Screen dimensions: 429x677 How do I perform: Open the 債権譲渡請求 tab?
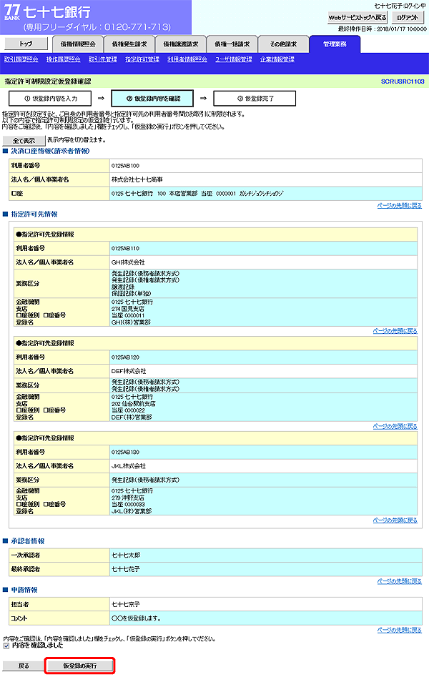tap(182, 44)
